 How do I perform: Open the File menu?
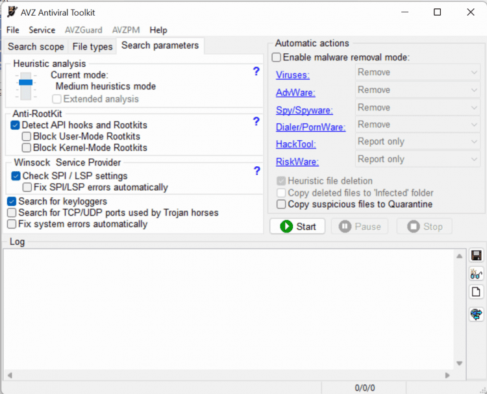pos(13,30)
